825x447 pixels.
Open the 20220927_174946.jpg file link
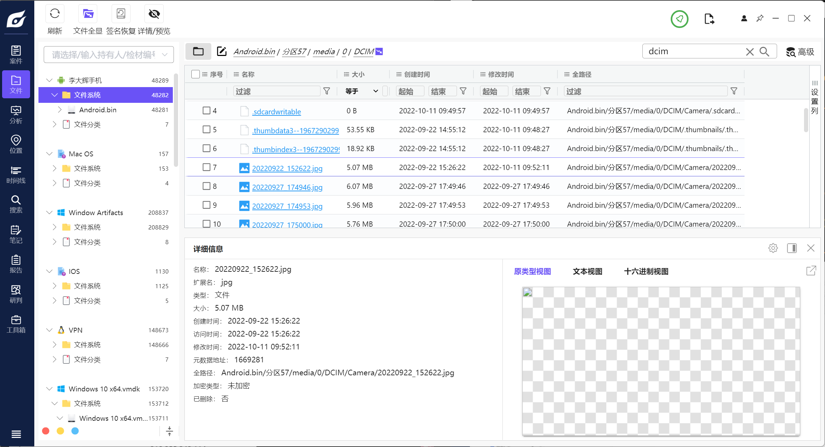tap(287, 187)
